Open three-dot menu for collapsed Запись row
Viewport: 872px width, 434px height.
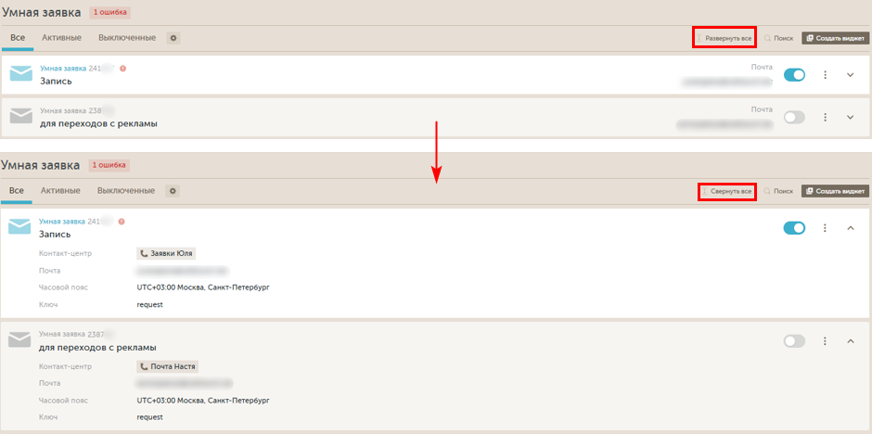(x=825, y=75)
